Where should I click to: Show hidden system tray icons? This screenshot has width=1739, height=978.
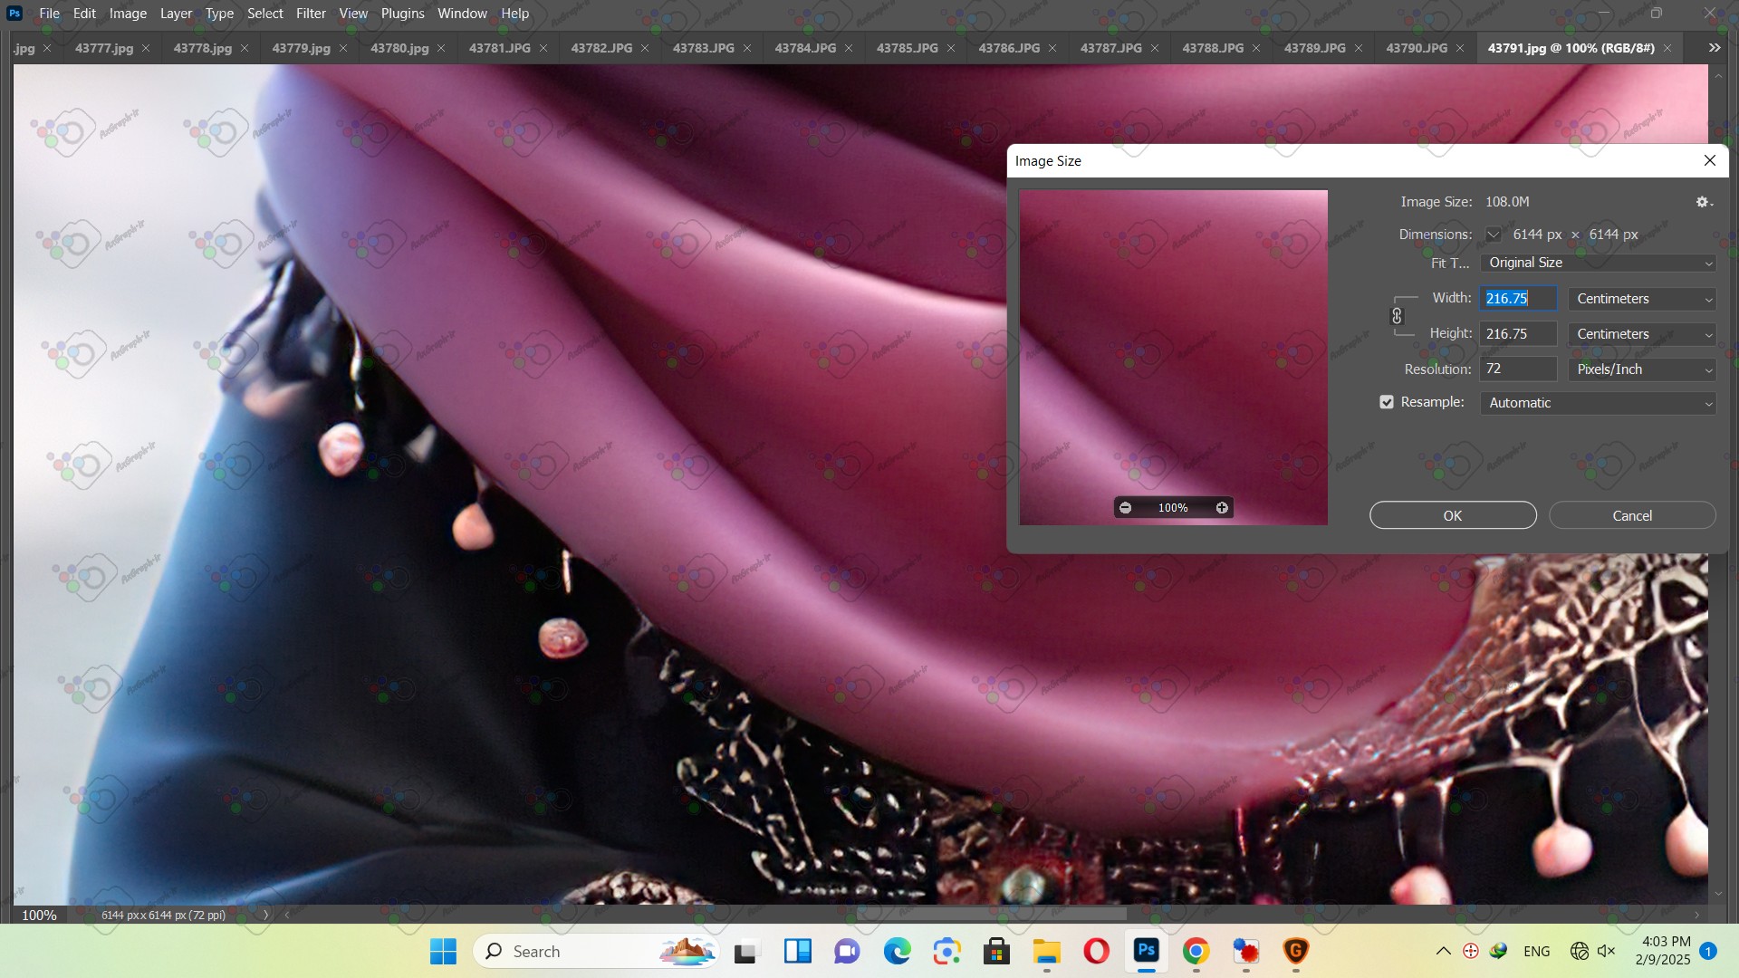pos(1444,951)
